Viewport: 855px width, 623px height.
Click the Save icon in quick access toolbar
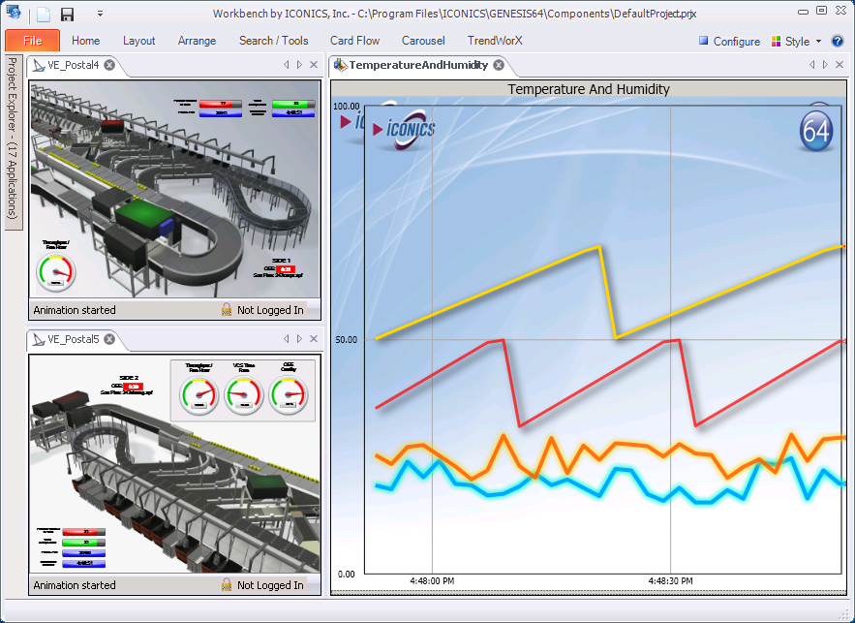(67, 15)
